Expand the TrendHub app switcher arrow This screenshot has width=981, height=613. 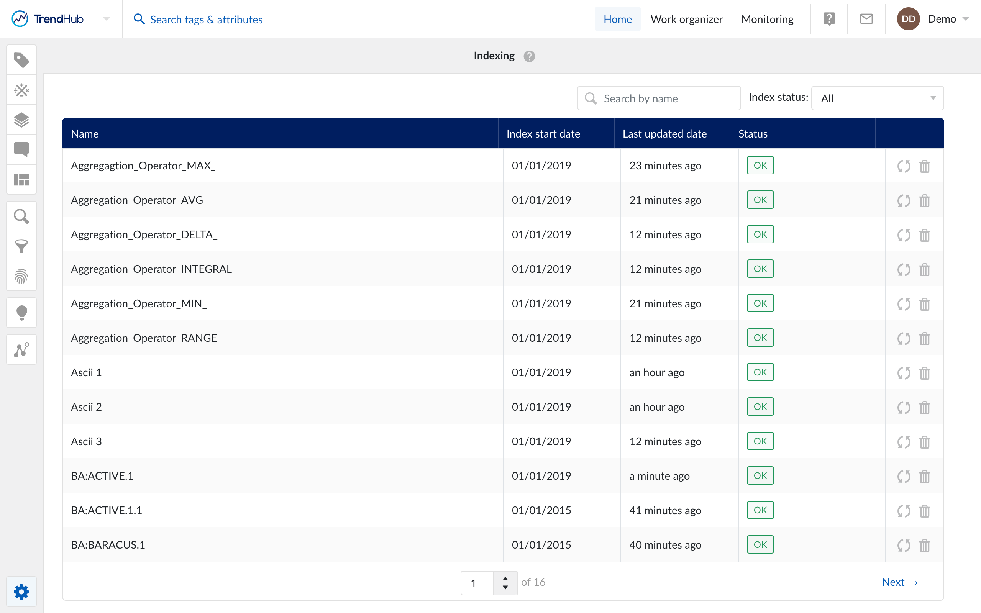pyautogui.click(x=106, y=19)
